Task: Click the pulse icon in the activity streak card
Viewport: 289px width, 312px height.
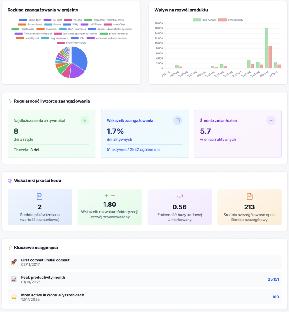Action: pyautogui.click(x=85, y=120)
